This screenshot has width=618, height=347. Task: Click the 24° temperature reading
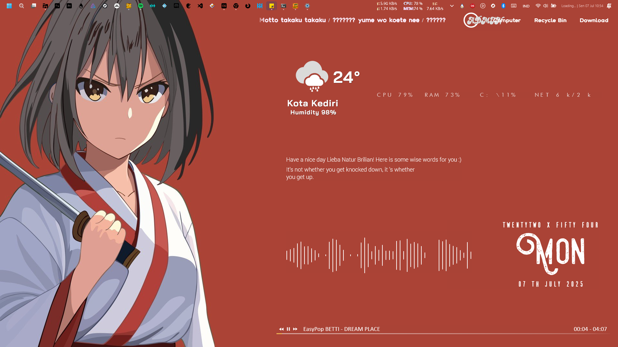pos(346,77)
